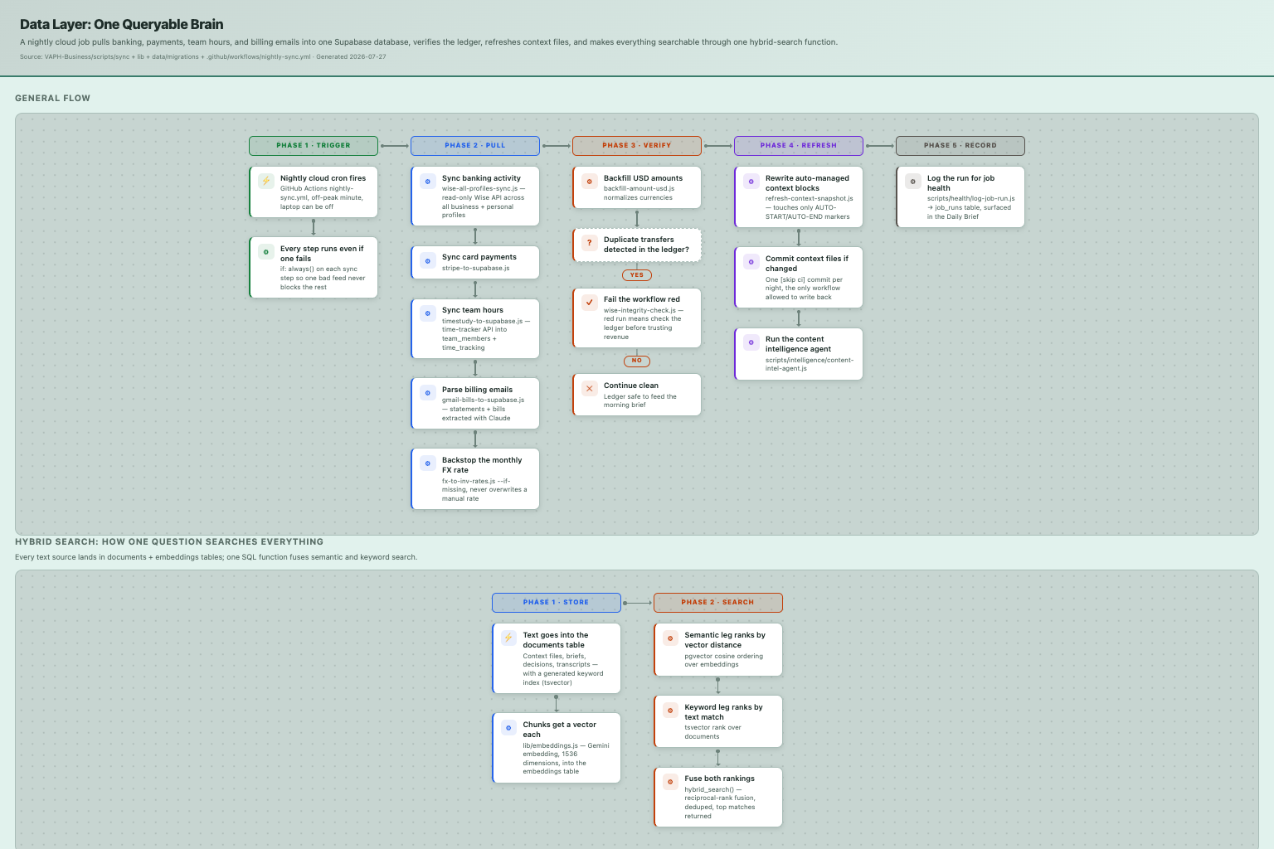Select the Phase 3 · Verify header
The width and height of the screenshot is (1274, 849).
click(x=637, y=146)
